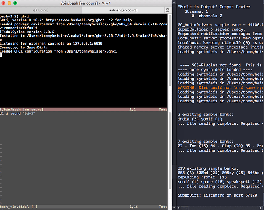This screenshot has height=210, width=264.
Task: Click '7 existing sample banks:' line
Action: point(206,142)
